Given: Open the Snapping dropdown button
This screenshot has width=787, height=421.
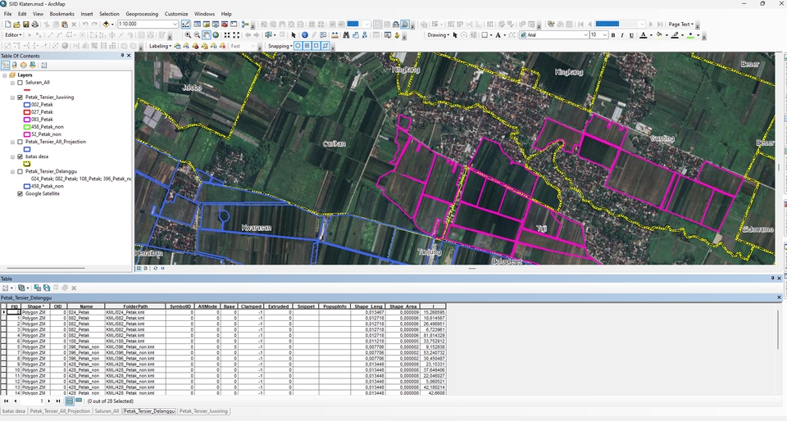Looking at the screenshot, I should click(x=280, y=46).
